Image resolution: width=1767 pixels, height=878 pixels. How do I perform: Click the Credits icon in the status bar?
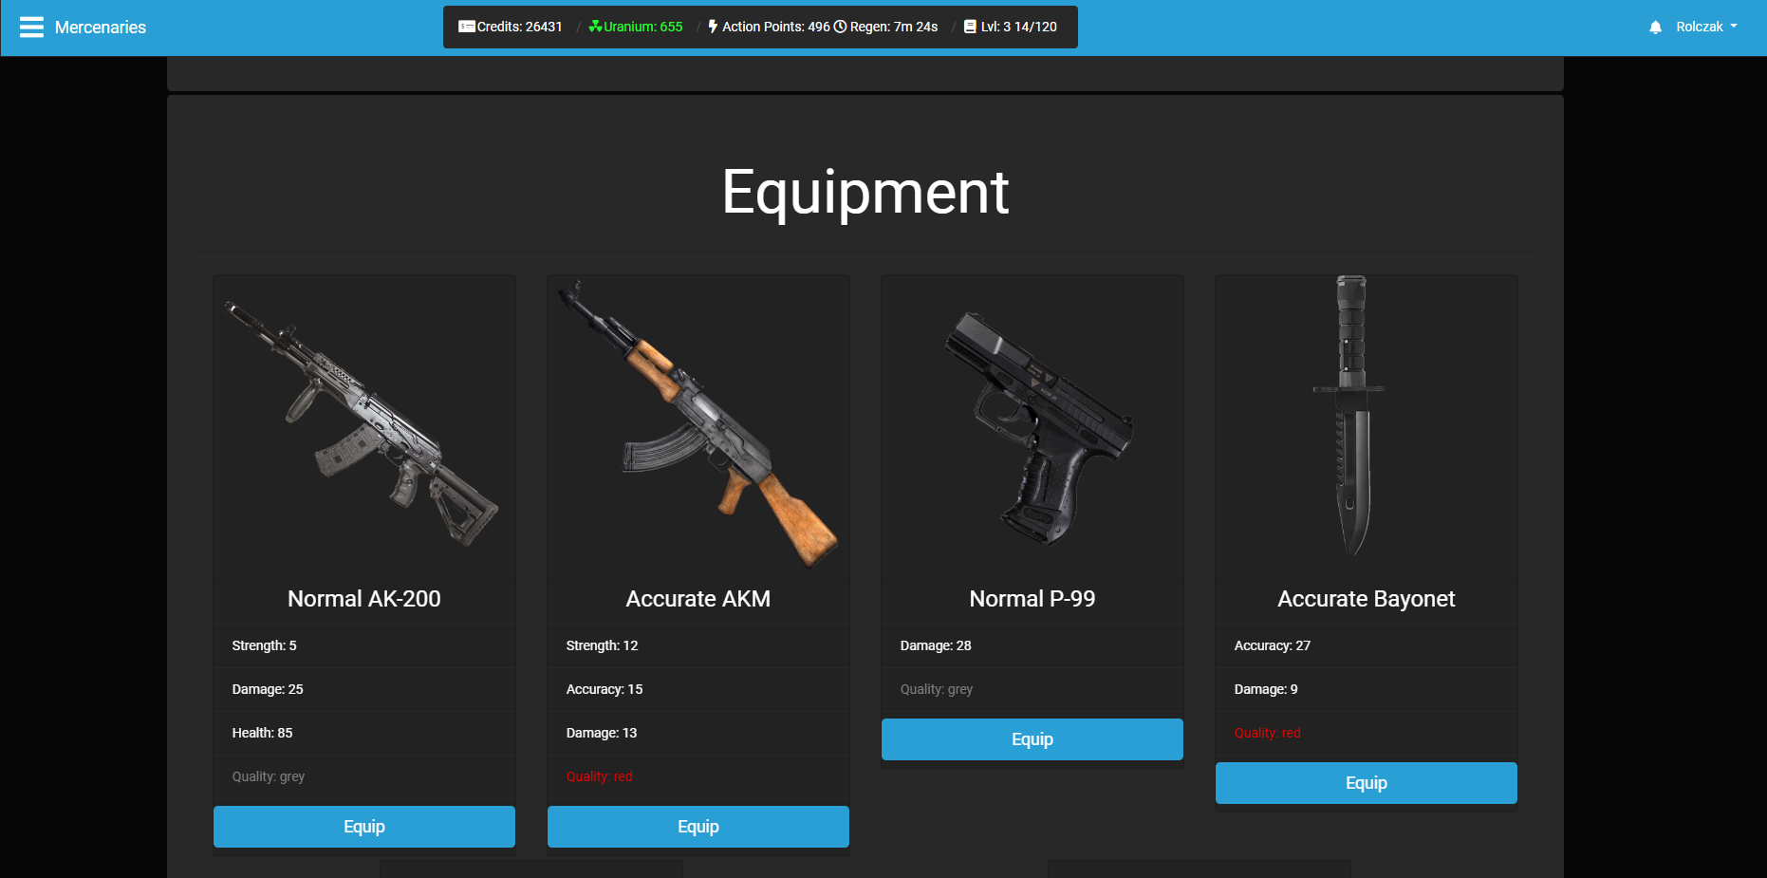pyautogui.click(x=466, y=27)
